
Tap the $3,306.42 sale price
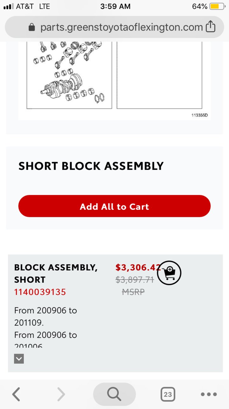point(138,267)
